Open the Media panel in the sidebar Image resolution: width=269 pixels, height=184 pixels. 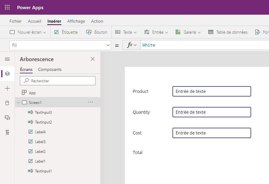[x=7, y=118]
